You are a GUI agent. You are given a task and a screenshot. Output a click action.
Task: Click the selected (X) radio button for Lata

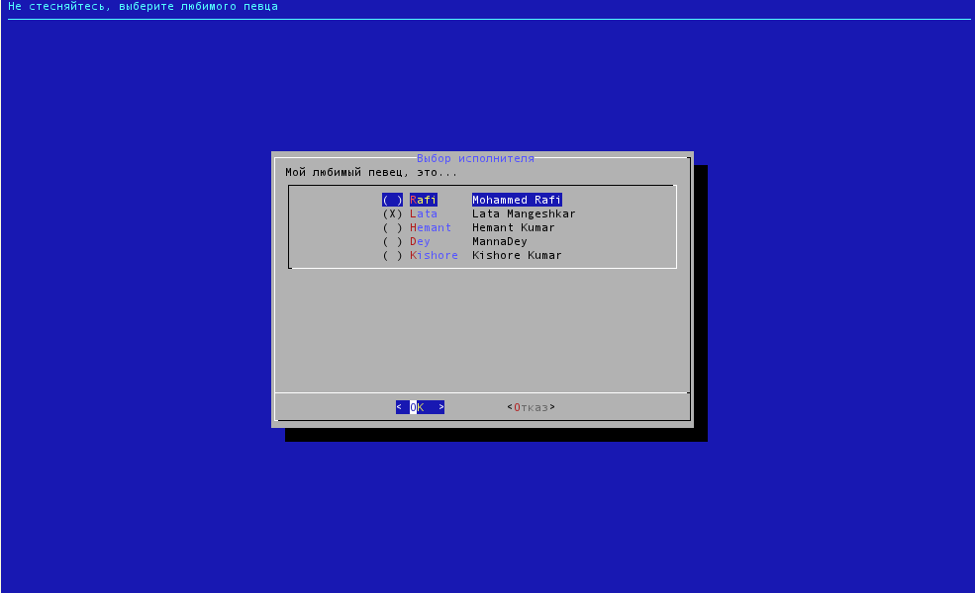(x=393, y=213)
